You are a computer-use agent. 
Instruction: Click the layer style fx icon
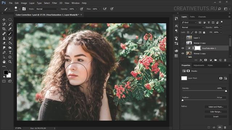(201, 60)
